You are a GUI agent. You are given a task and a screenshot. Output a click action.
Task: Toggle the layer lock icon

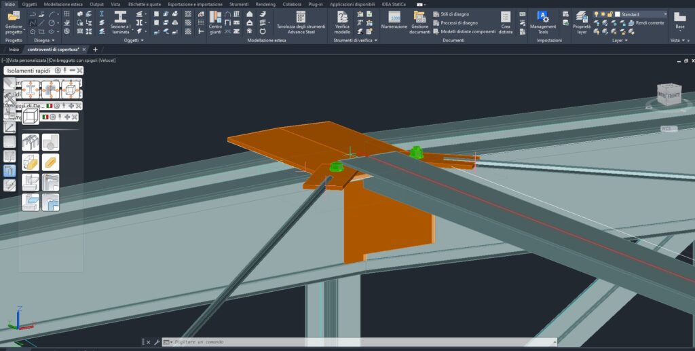click(609, 14)
